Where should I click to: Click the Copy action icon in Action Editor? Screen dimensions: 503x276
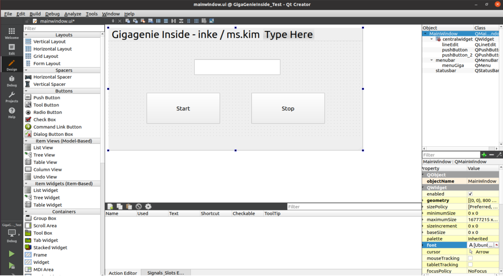119,206
